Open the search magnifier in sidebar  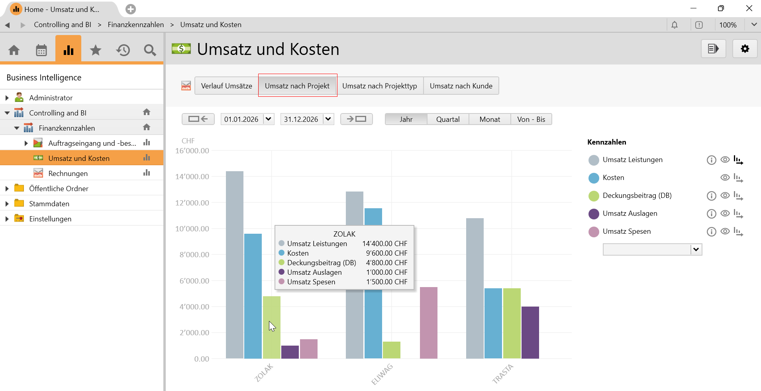(x=150, y=50)
